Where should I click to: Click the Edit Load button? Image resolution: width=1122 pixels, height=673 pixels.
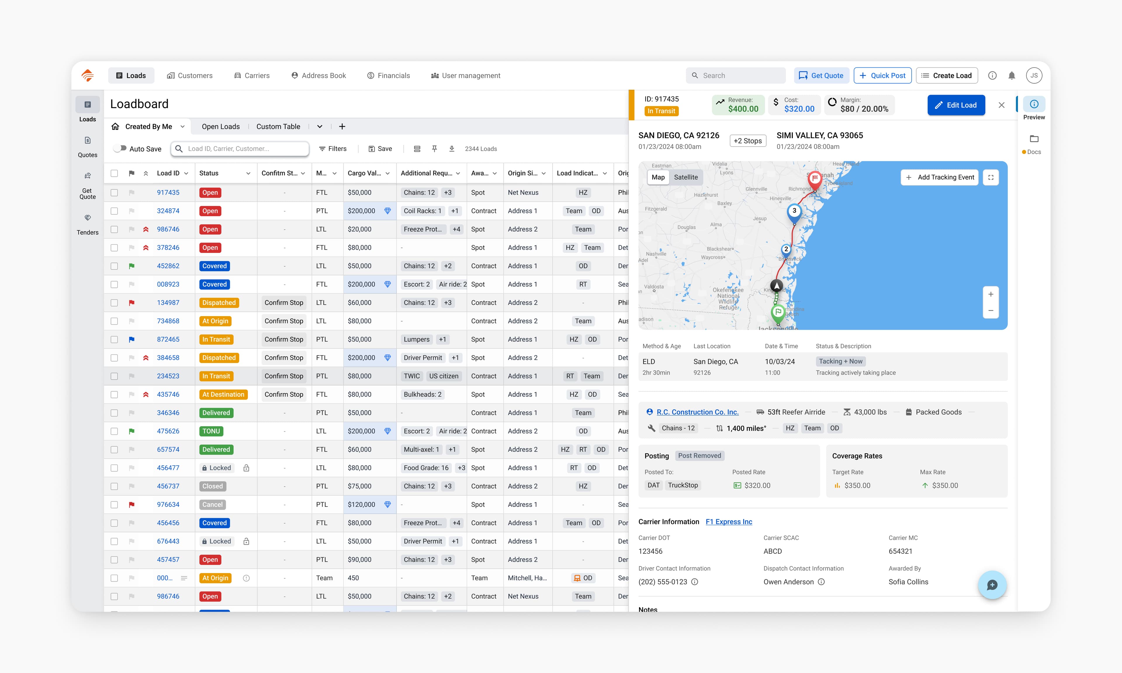(956, 105)
